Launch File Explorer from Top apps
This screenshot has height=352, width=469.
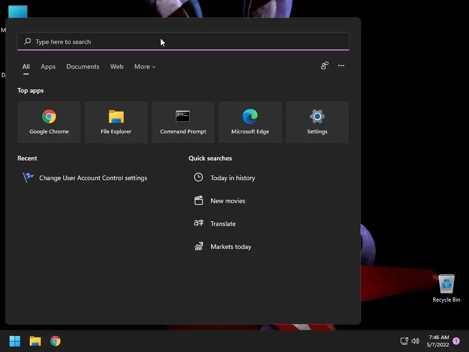tap(116, 122)
